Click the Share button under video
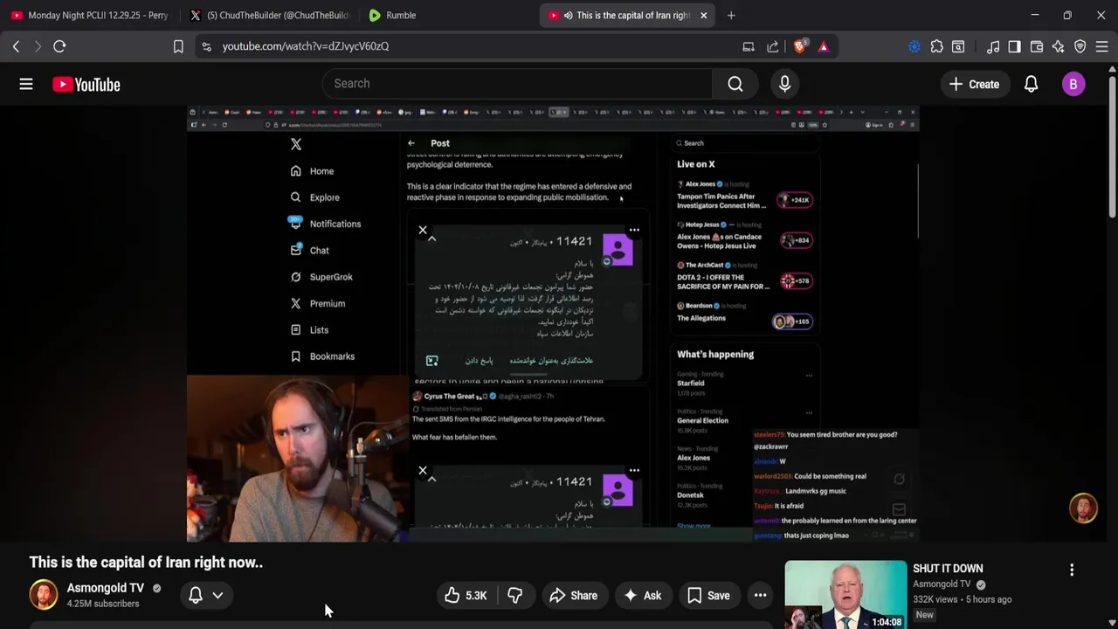 573,596
